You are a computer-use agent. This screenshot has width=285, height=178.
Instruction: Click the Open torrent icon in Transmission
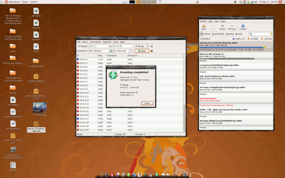point(204,27)
